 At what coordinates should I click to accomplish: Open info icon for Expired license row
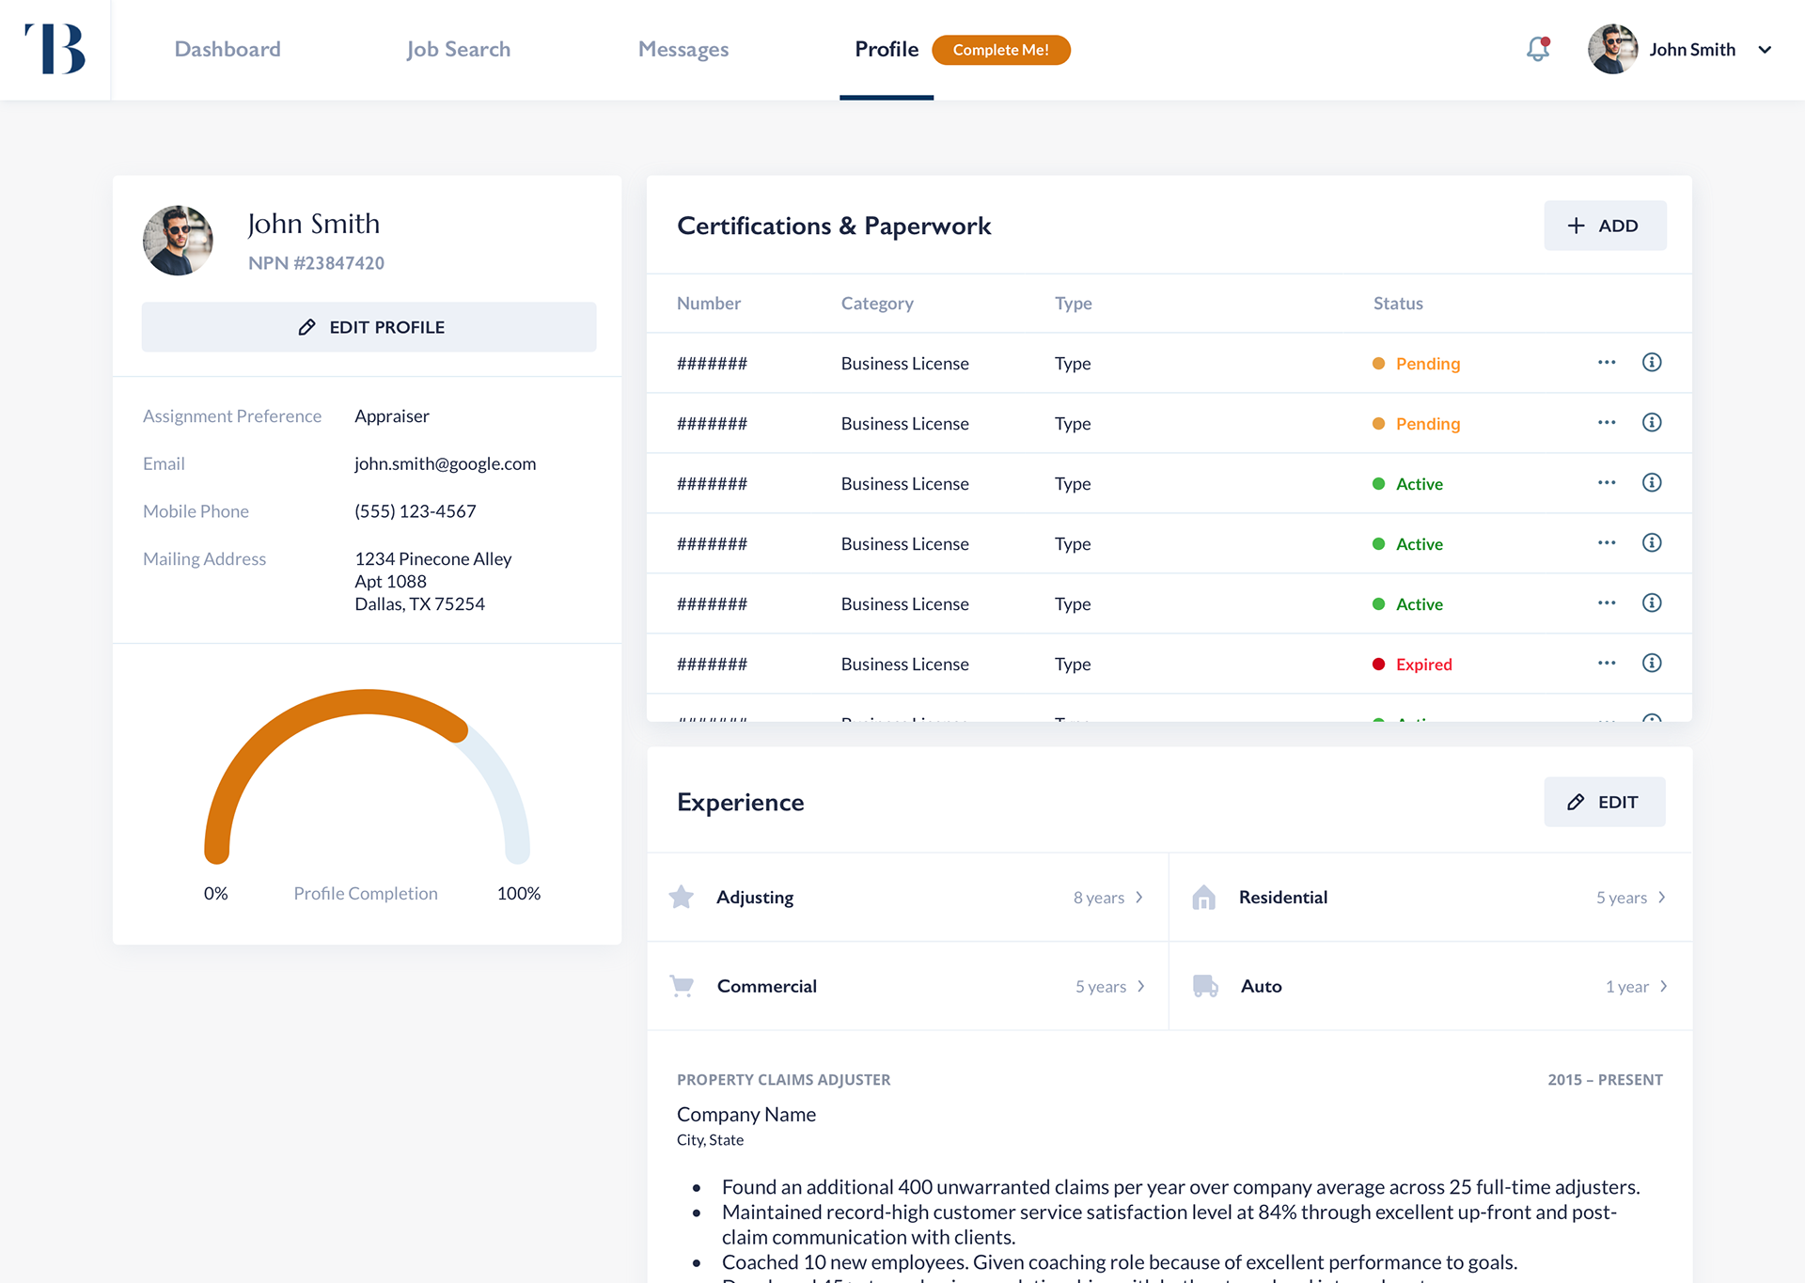coord(1652,664)
